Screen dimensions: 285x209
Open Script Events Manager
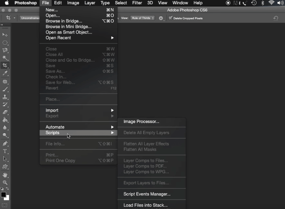pyautogui.click(x=147, y=194)
